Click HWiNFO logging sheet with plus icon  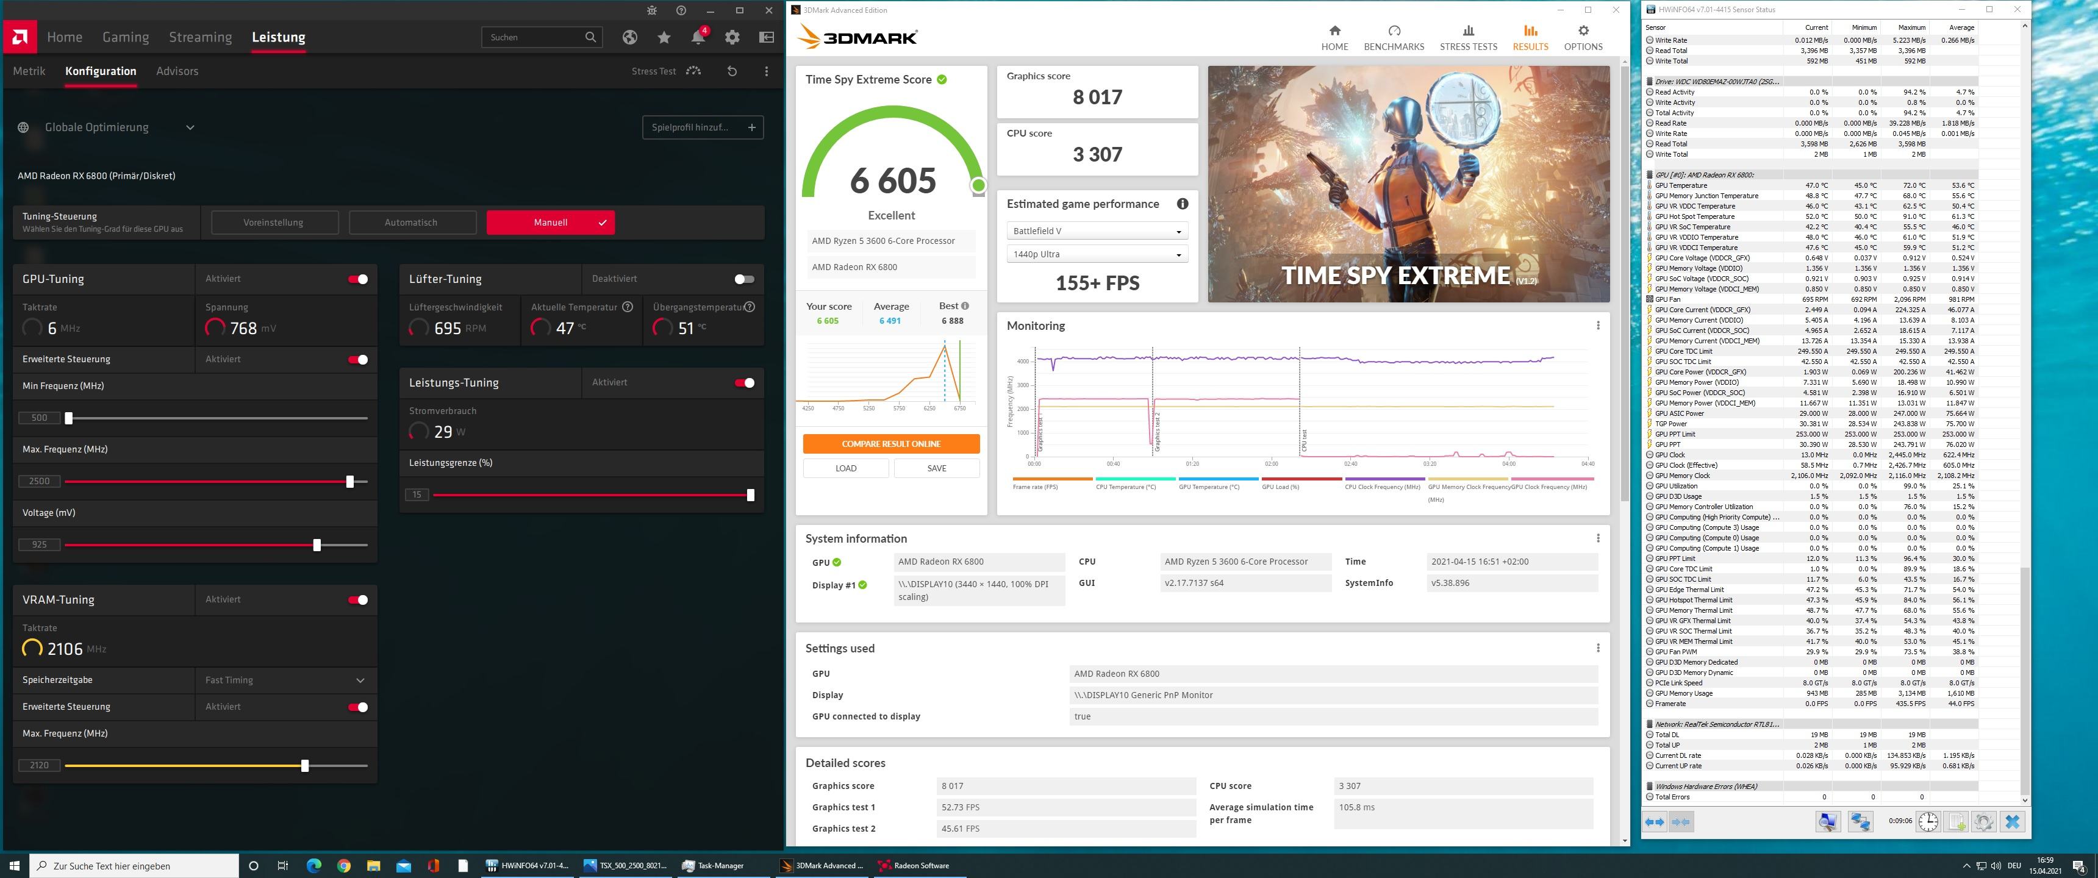pos(1957,822)
